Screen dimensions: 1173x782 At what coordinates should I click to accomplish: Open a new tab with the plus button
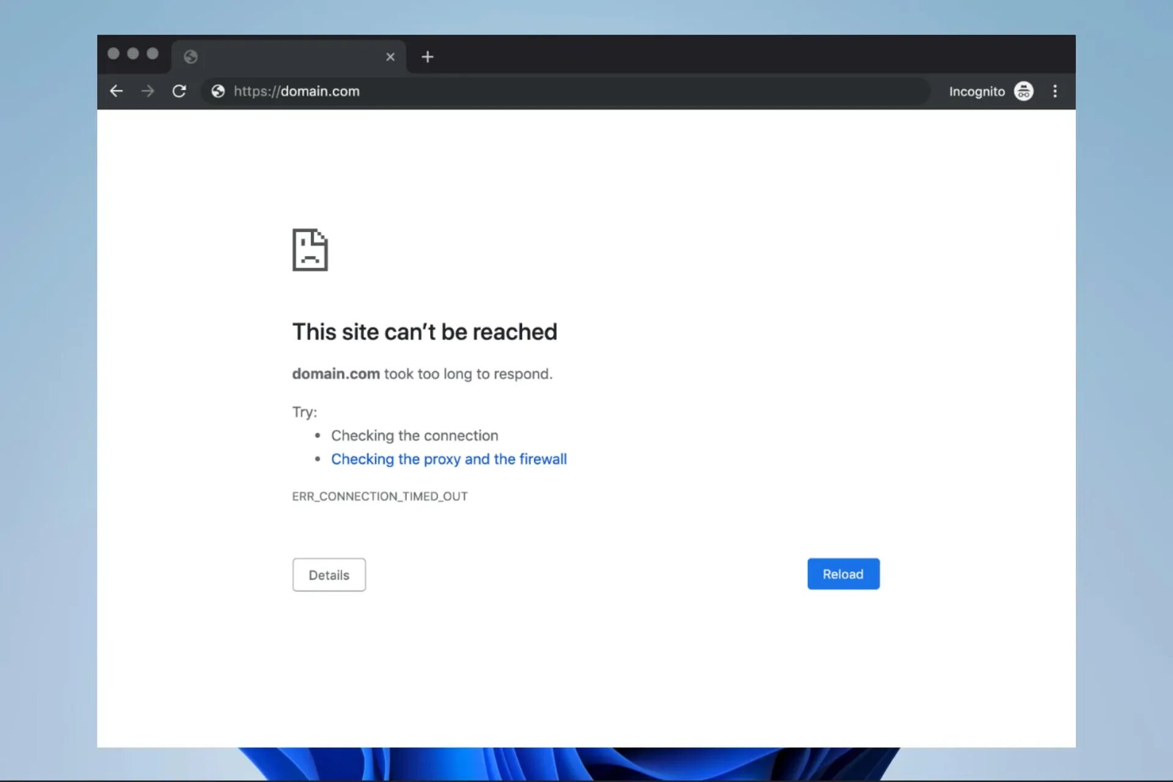tap(428, 57)
